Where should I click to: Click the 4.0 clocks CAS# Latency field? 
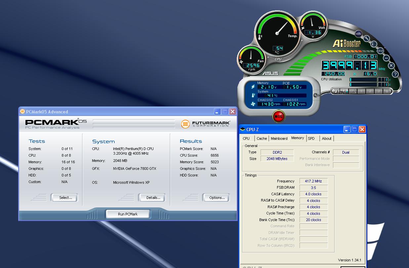point(313,194)
